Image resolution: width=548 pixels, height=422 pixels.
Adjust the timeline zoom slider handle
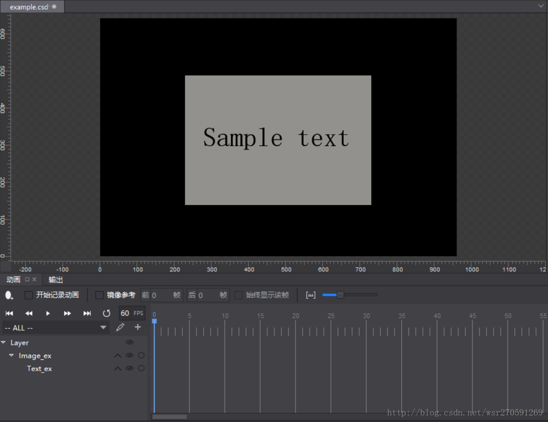pos(340,295)
